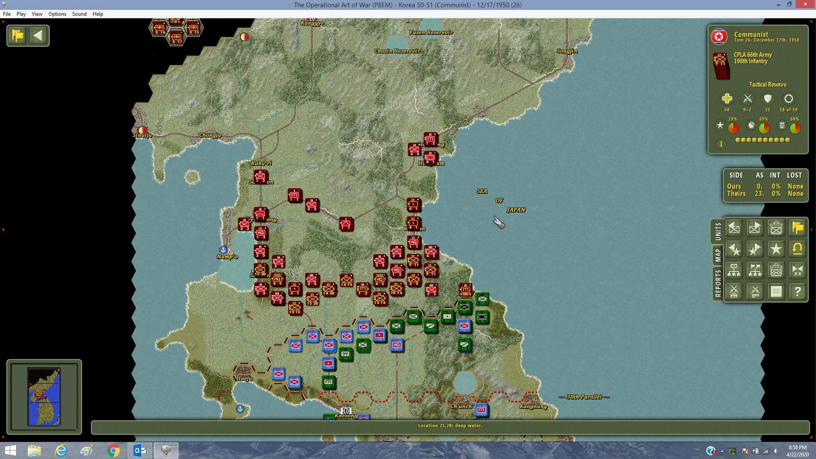Click the 'Haeju' city label
The height and width of the screenshot is (459, 816).
click(x=244, y=378)
